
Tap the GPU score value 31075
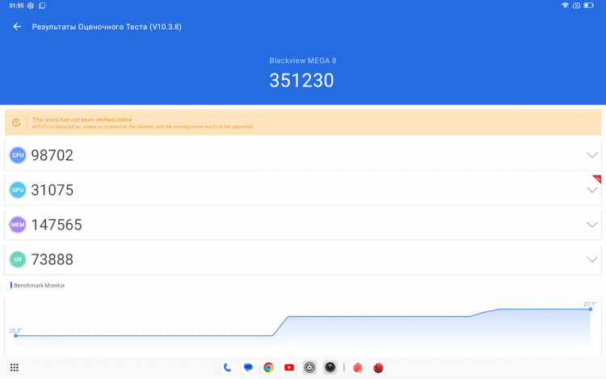pyautogui.click(x=53, y=190)
